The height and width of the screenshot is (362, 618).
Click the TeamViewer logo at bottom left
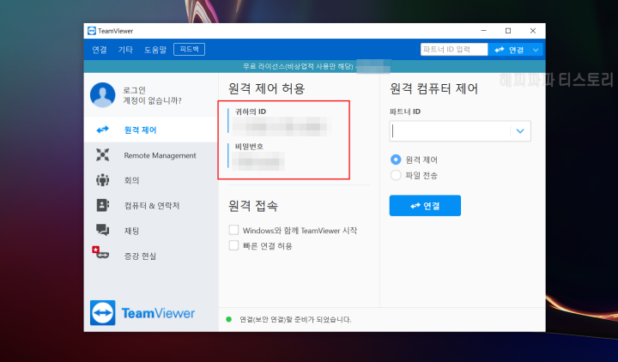point(142,313)
